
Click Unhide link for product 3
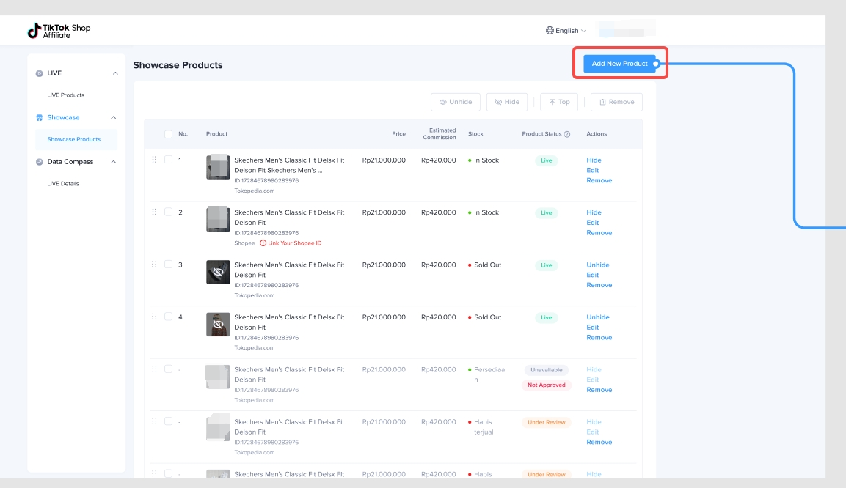click(597, 265)
